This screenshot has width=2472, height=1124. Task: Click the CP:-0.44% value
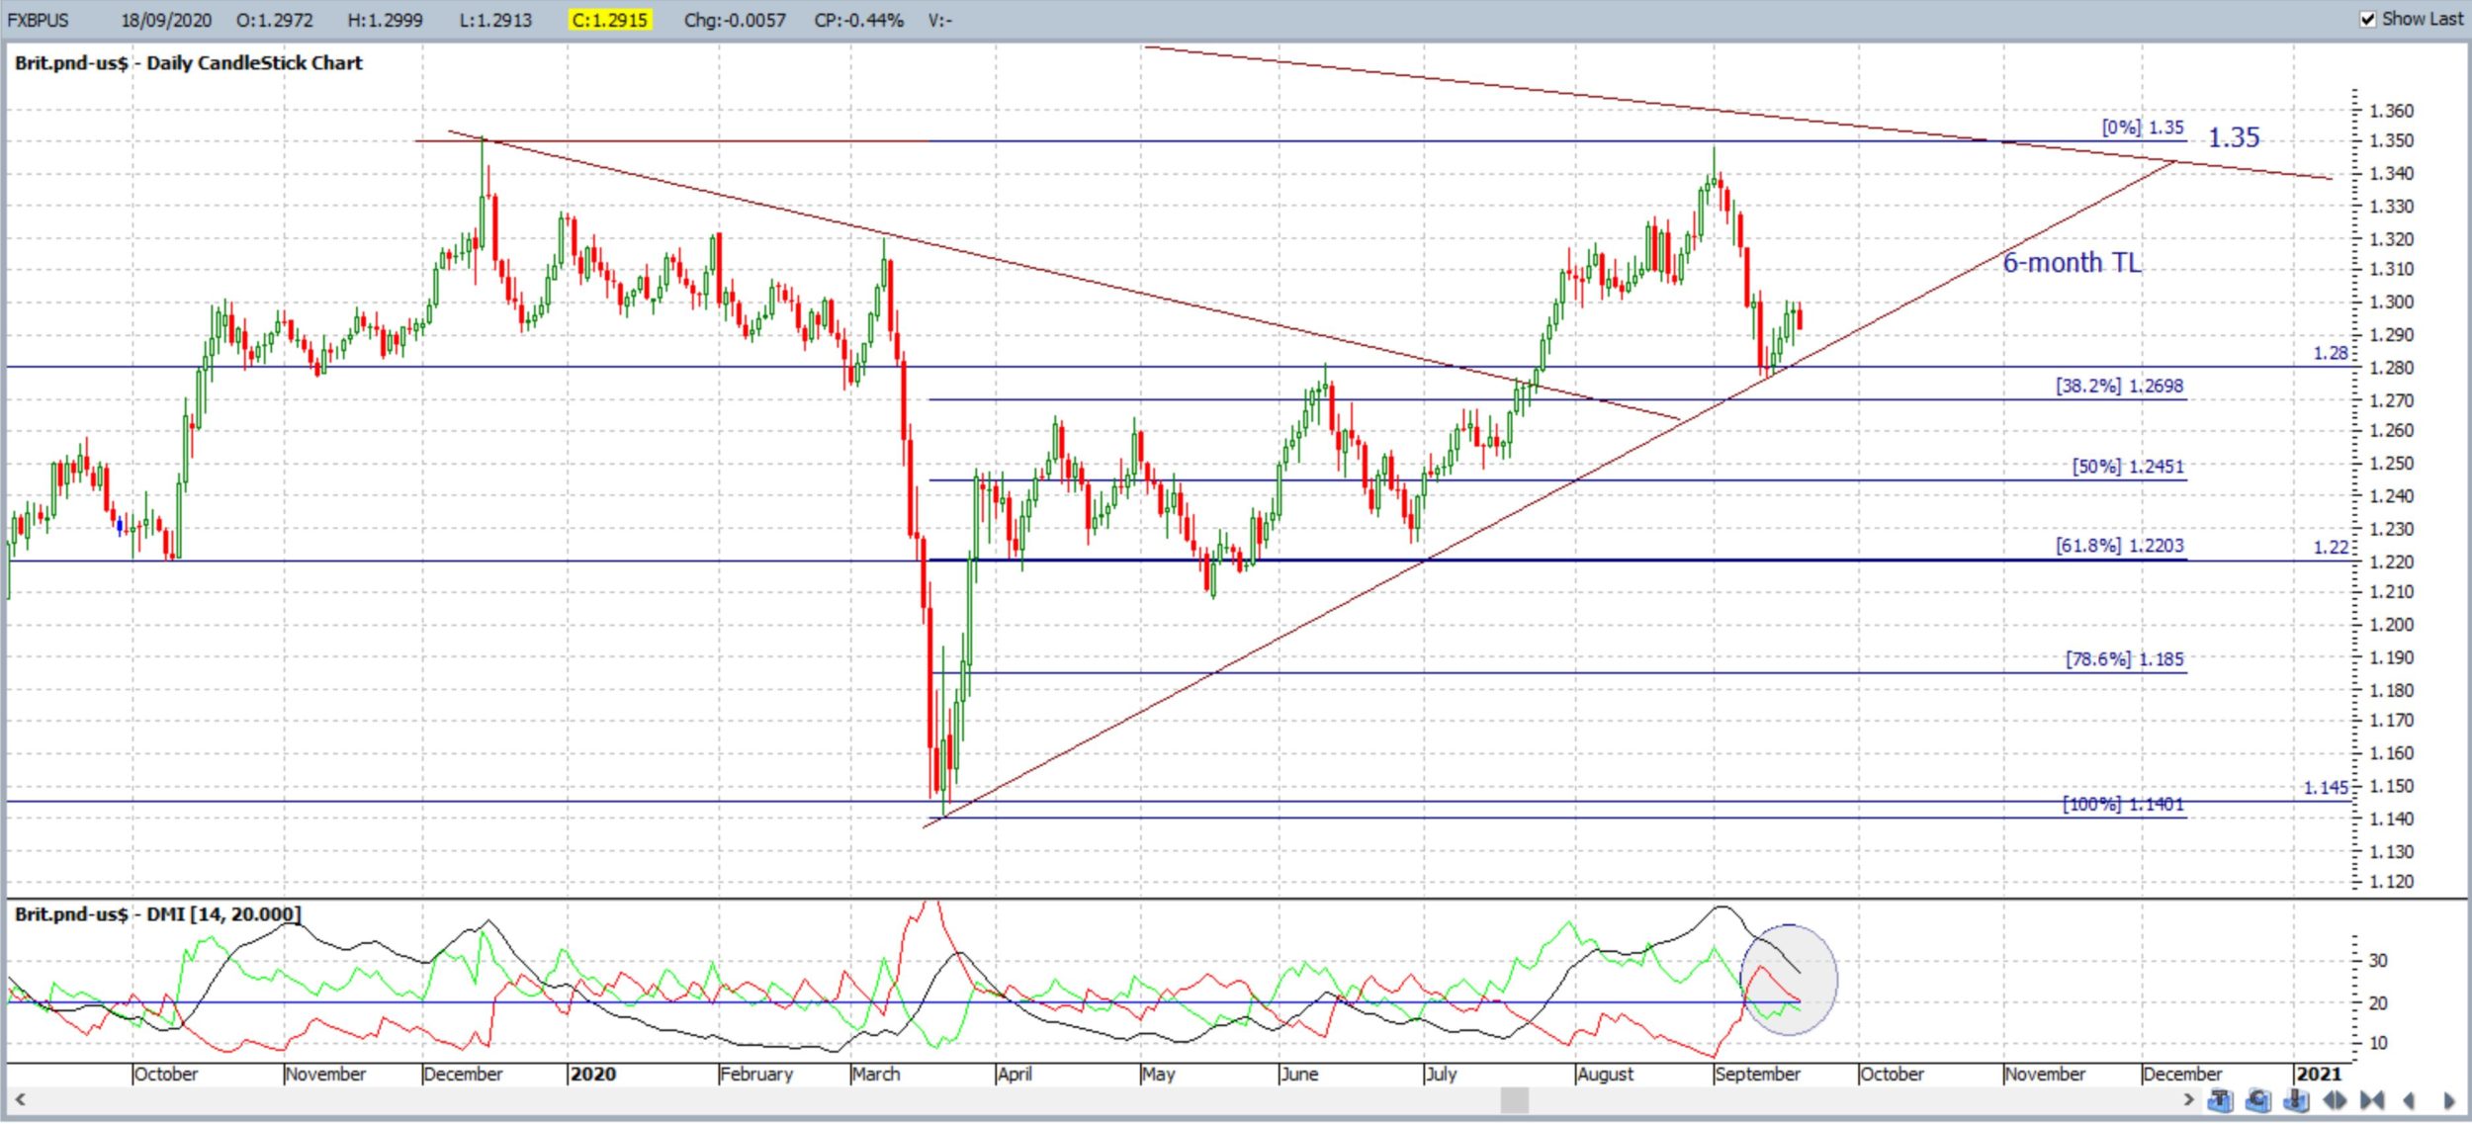coord(858,20)
